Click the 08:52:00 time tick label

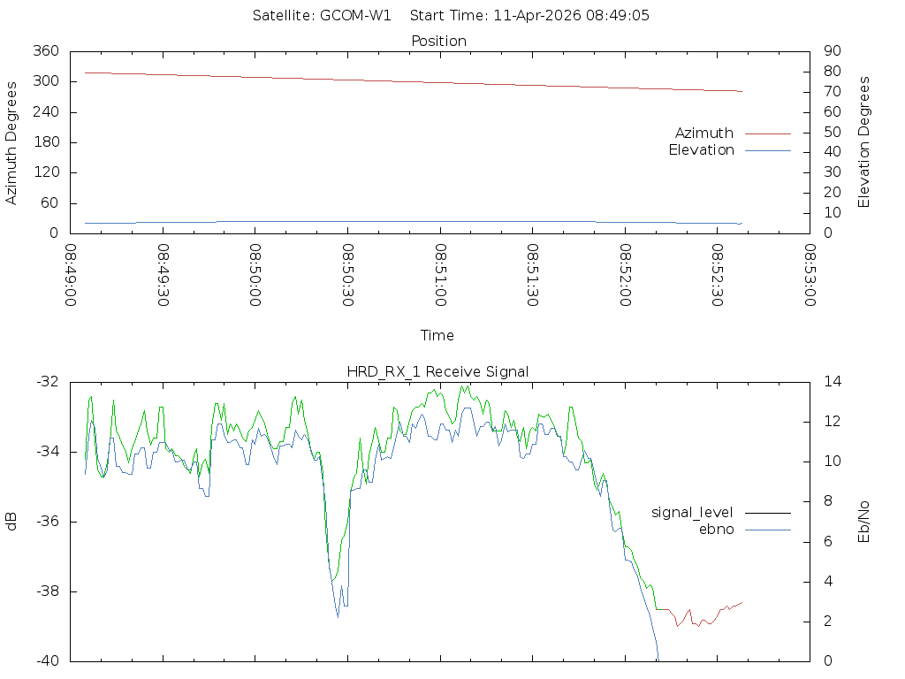tap(625, 276)
